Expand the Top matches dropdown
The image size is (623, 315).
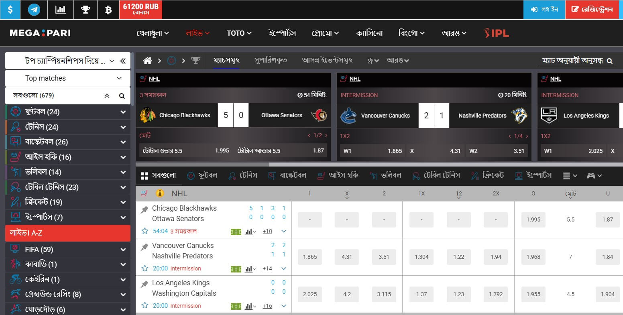68,78
